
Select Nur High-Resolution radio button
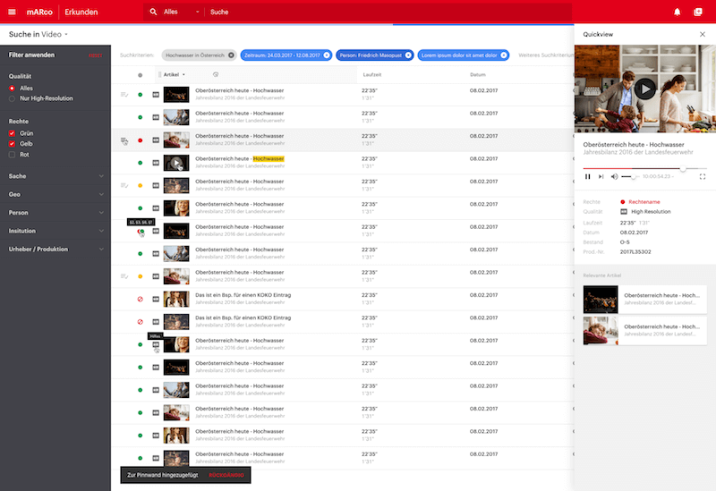click(12, 98)
